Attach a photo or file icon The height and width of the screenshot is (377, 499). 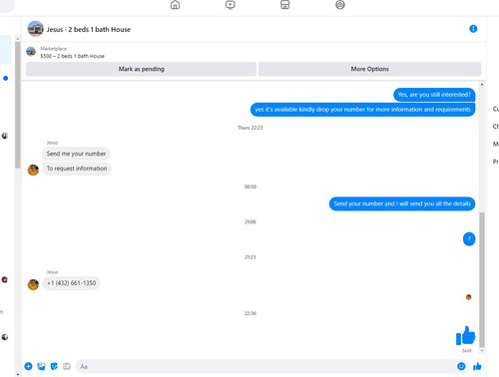tap(41, 366)
